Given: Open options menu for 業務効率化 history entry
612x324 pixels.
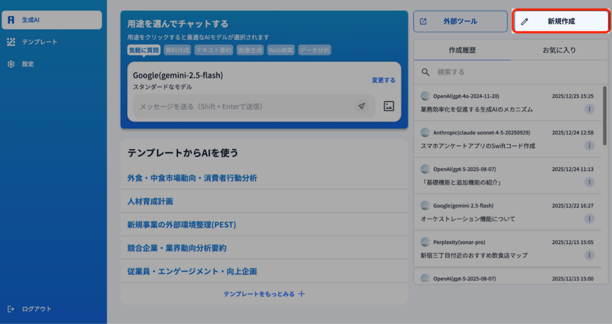Looking at the screenshot, I should click(589, 109).
